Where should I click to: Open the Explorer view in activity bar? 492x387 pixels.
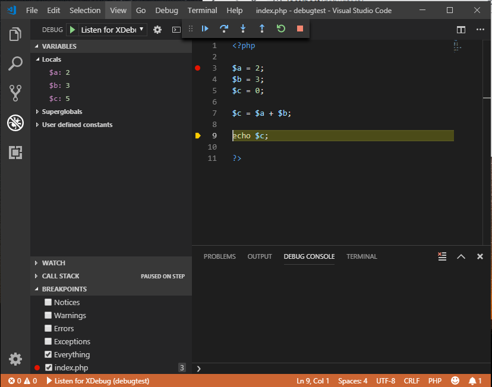coord(15,34)
